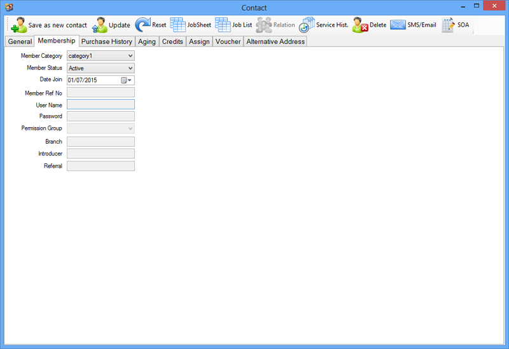Switch to the Aging tab
Image resolution: width=509 pixels, height=349 pixels.
(x=147, y=41)
